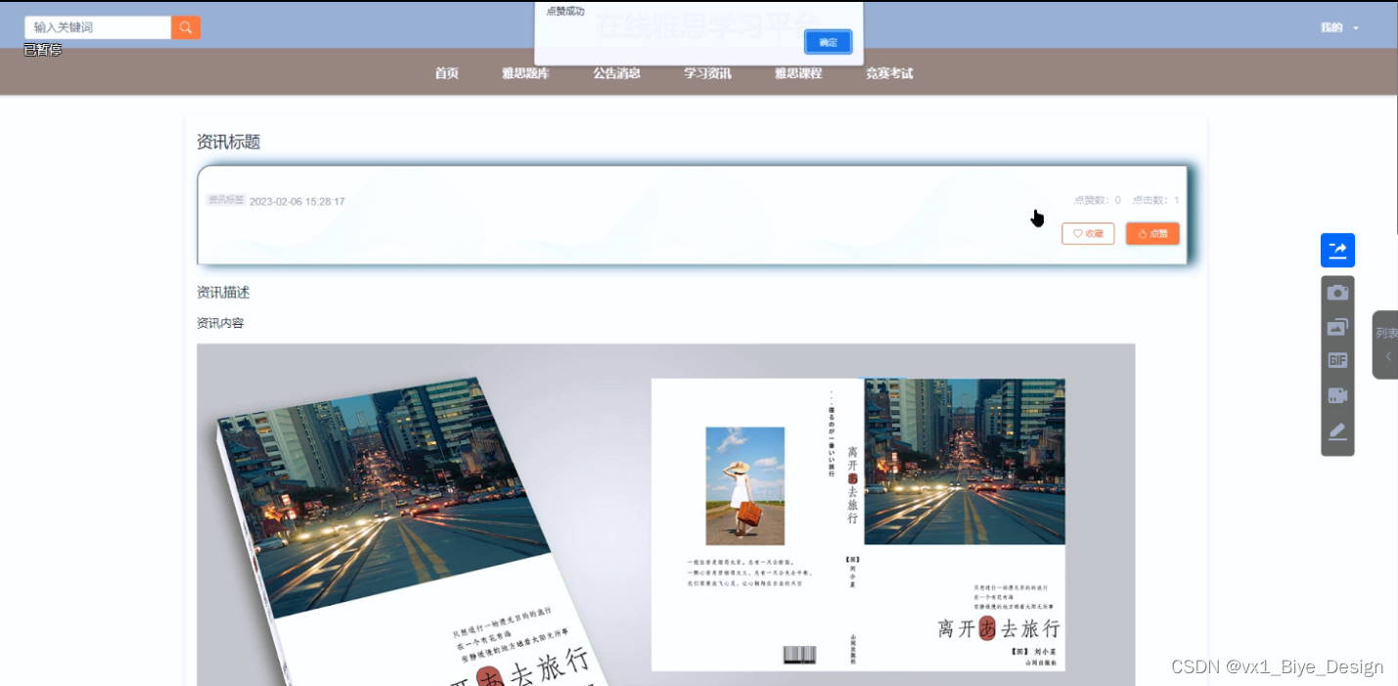Click the video camera record icon

click(1337, 395)
